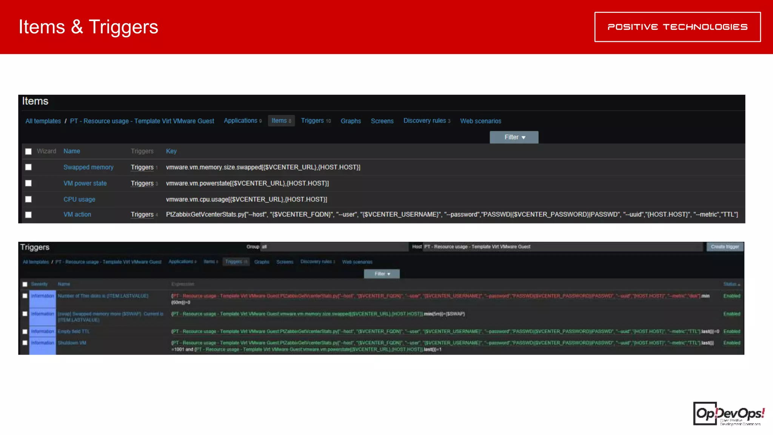Open Triggers link for VM action
Viewport: 773px width, 435px height.
(x=142, y=214)
